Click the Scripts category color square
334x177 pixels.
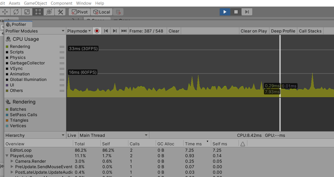click(x=7, y=52)
